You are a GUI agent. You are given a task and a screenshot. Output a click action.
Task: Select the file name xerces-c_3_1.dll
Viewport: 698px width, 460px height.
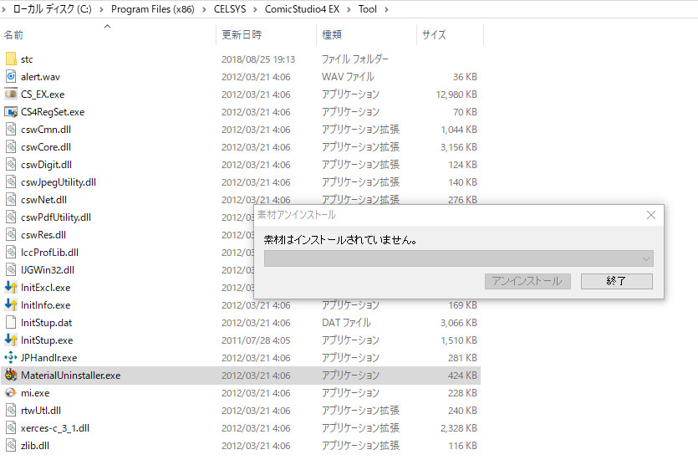[55, 428]
